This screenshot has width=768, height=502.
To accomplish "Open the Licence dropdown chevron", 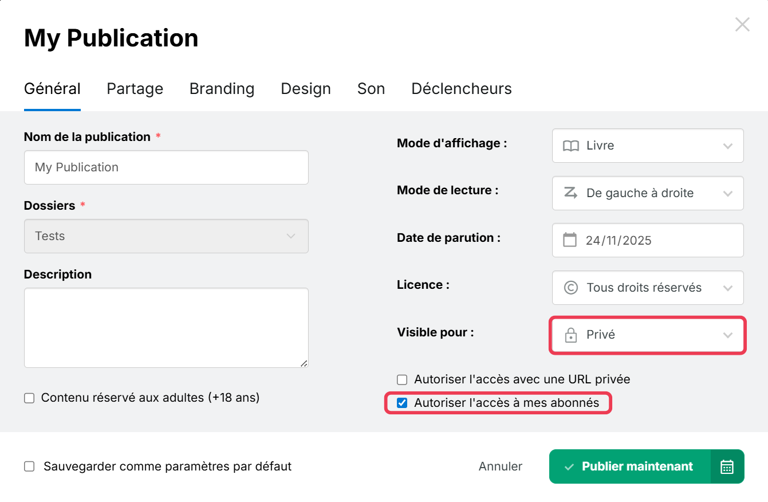I will coord(728,288).
